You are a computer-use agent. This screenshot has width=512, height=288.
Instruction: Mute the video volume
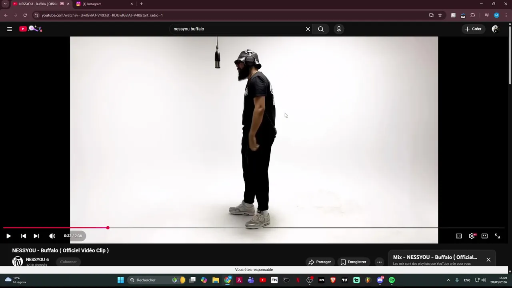click(52, 236)
